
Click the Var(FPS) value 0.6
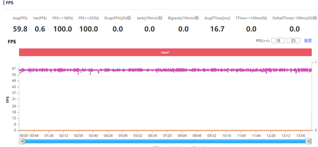click(40, 29)
